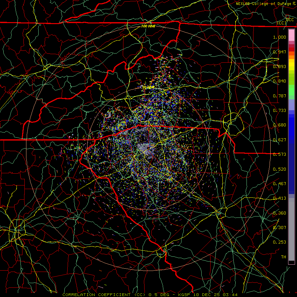Click the DCC label above the color scale
Viewport: 297px width, 297px height.
[290, 20]
